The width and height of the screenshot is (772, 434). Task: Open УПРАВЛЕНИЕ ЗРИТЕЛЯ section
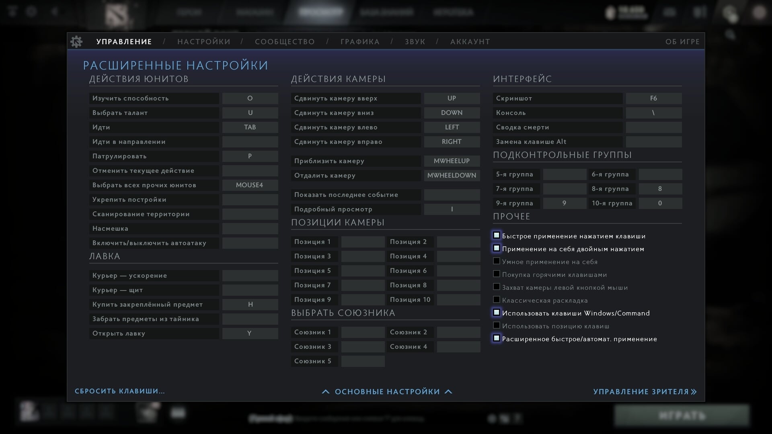[x=641, y=391]
